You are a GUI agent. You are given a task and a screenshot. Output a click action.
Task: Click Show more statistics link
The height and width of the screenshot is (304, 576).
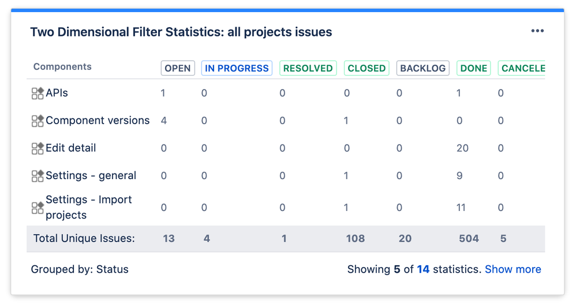513,269
